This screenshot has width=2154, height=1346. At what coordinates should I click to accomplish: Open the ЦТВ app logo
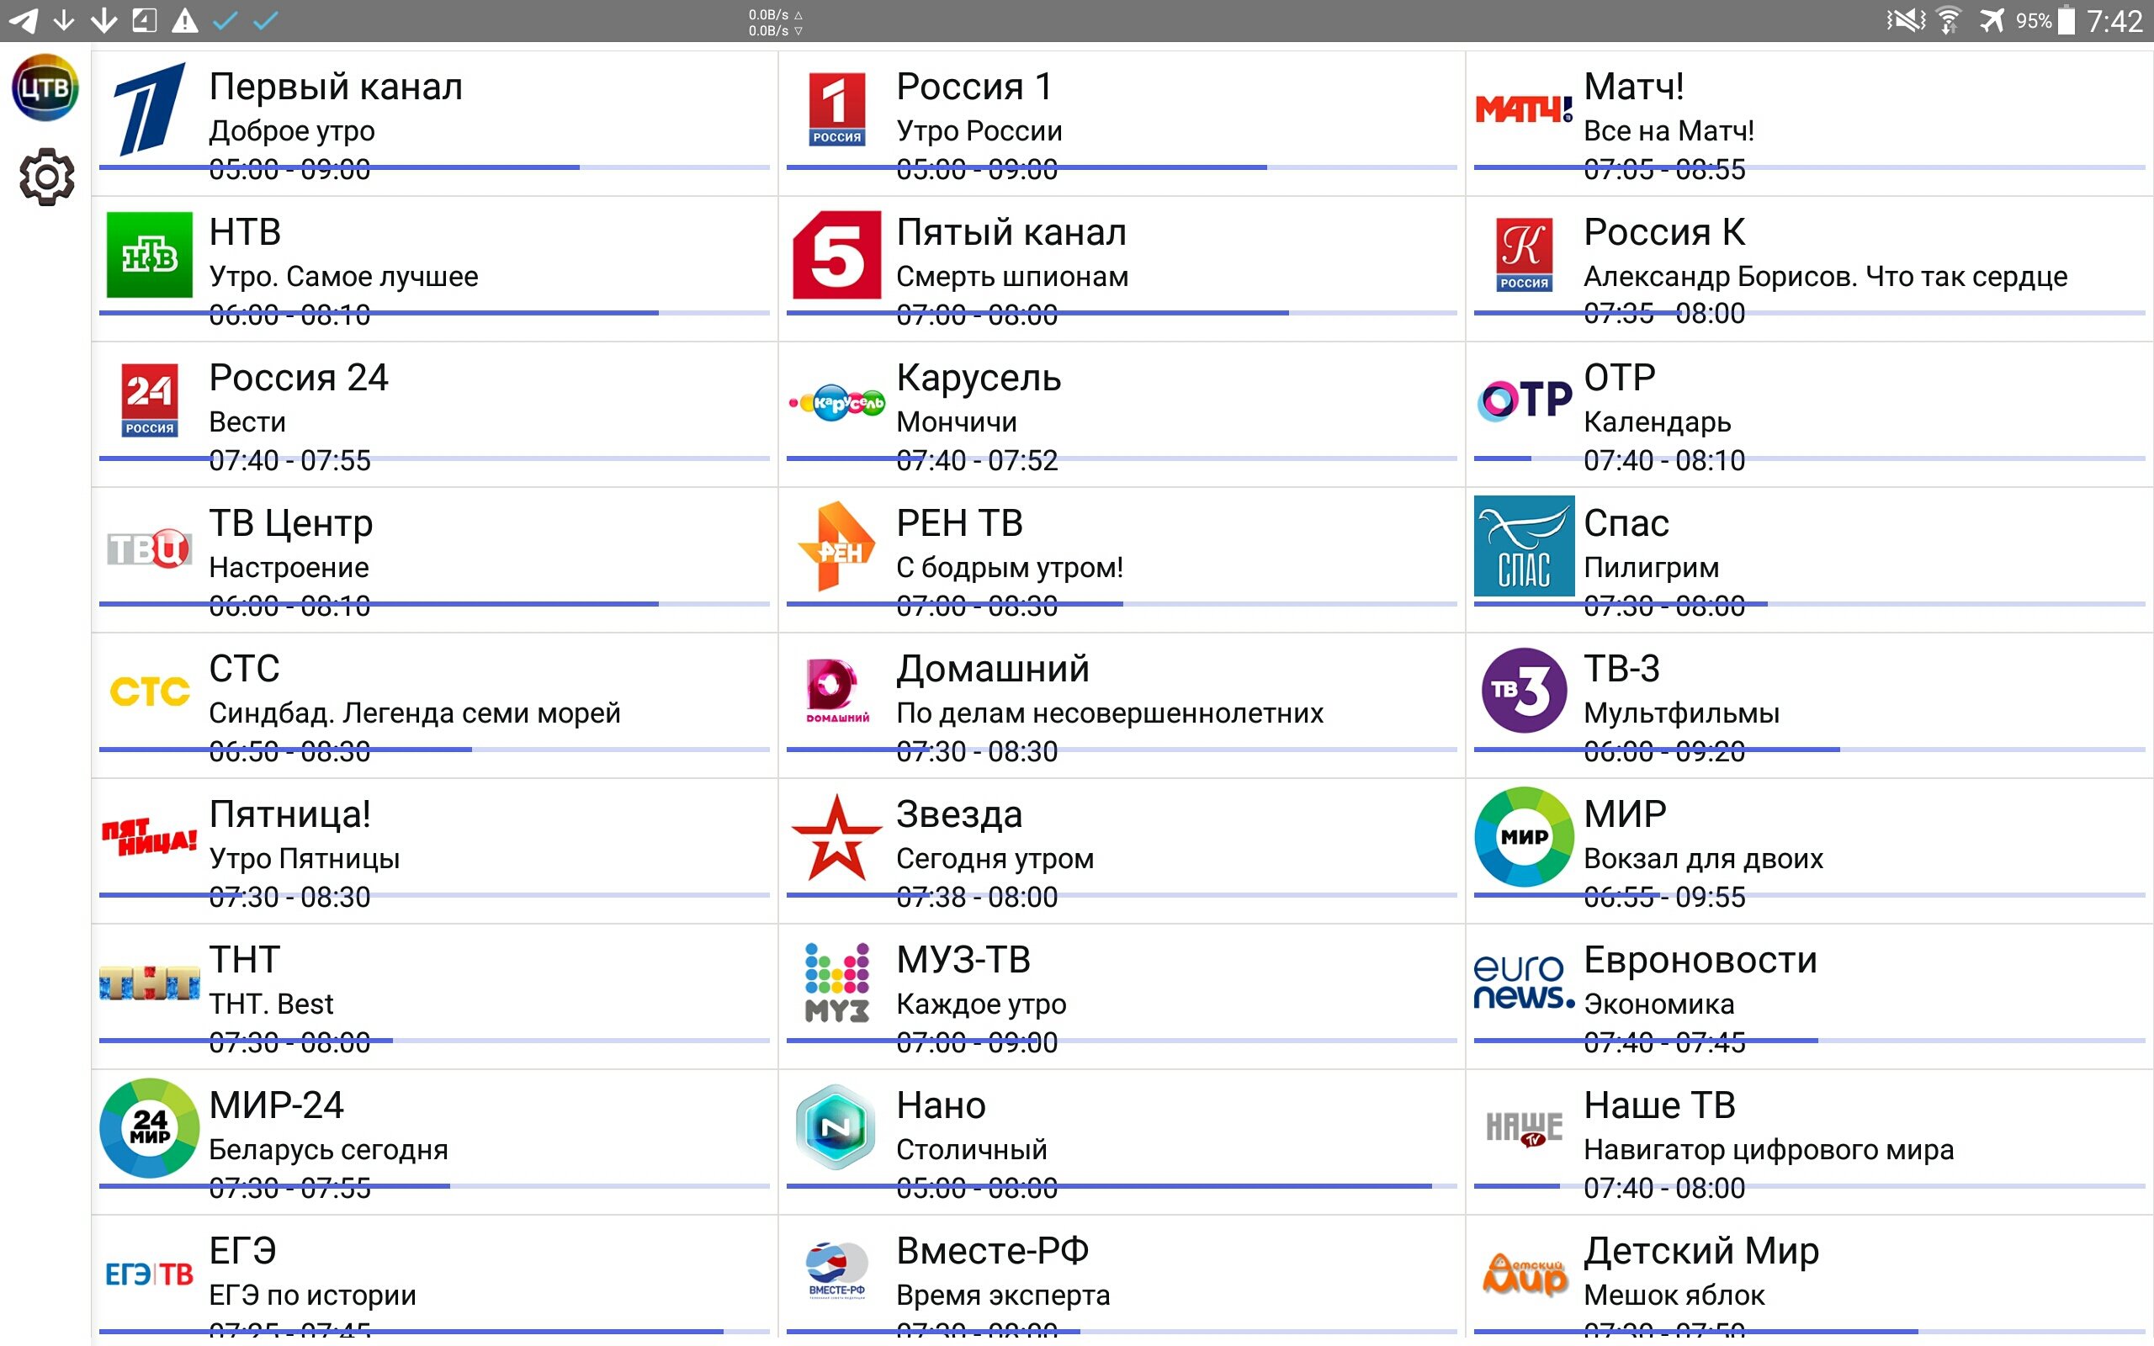[x=45, y=87]
